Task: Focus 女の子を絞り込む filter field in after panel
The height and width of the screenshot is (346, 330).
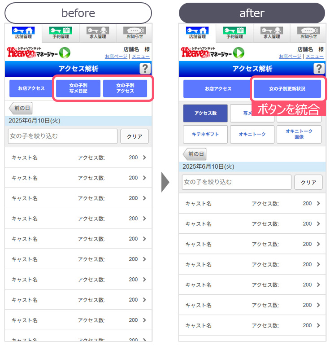Action: [x=237, y=182]
